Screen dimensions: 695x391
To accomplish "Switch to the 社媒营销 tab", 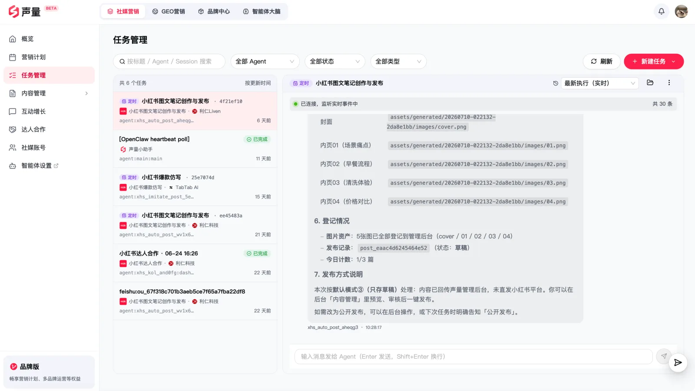I will [123, 12].
